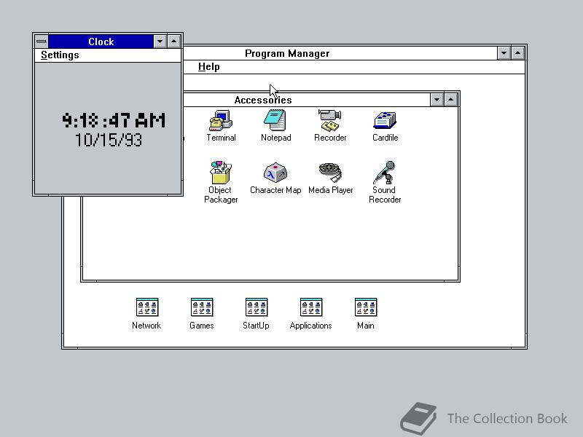Select the Recorder camera icon
The height and width of the screenshot is (437, 583).
pos(330,120)
